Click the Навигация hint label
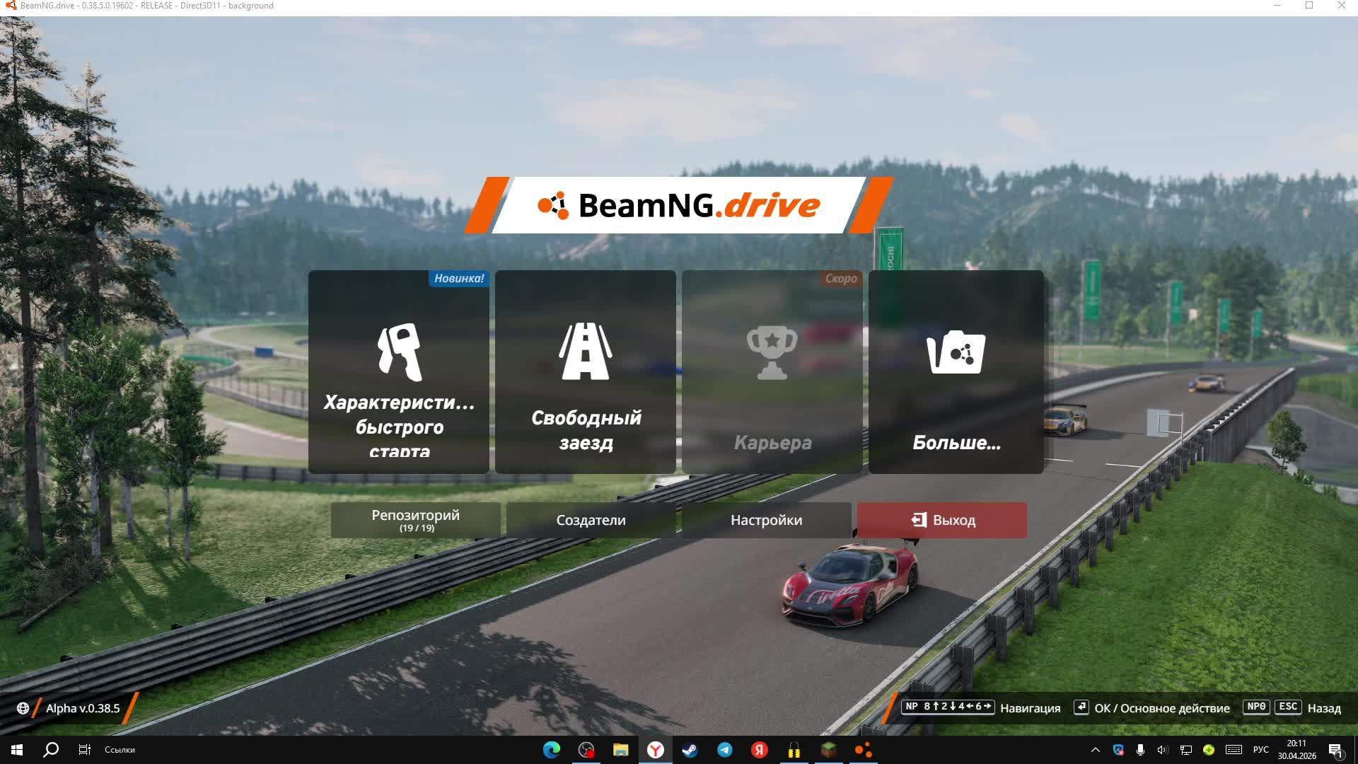Image resolution: width=1358 pixels, height=764 pixels. (1031, 708)
